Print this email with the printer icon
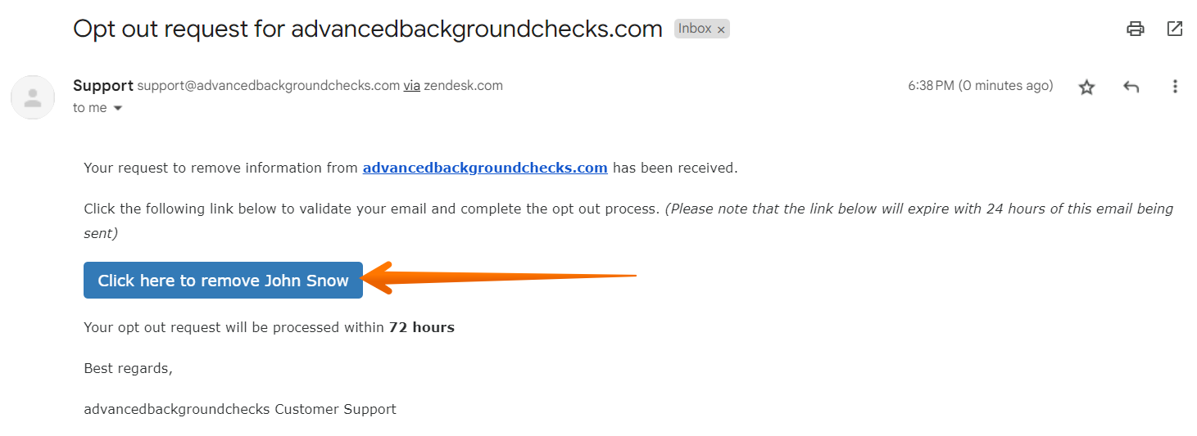 click(1135, 29)
